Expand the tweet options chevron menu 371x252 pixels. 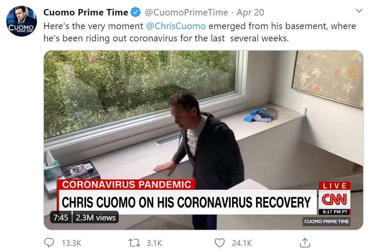pos(359,11)
